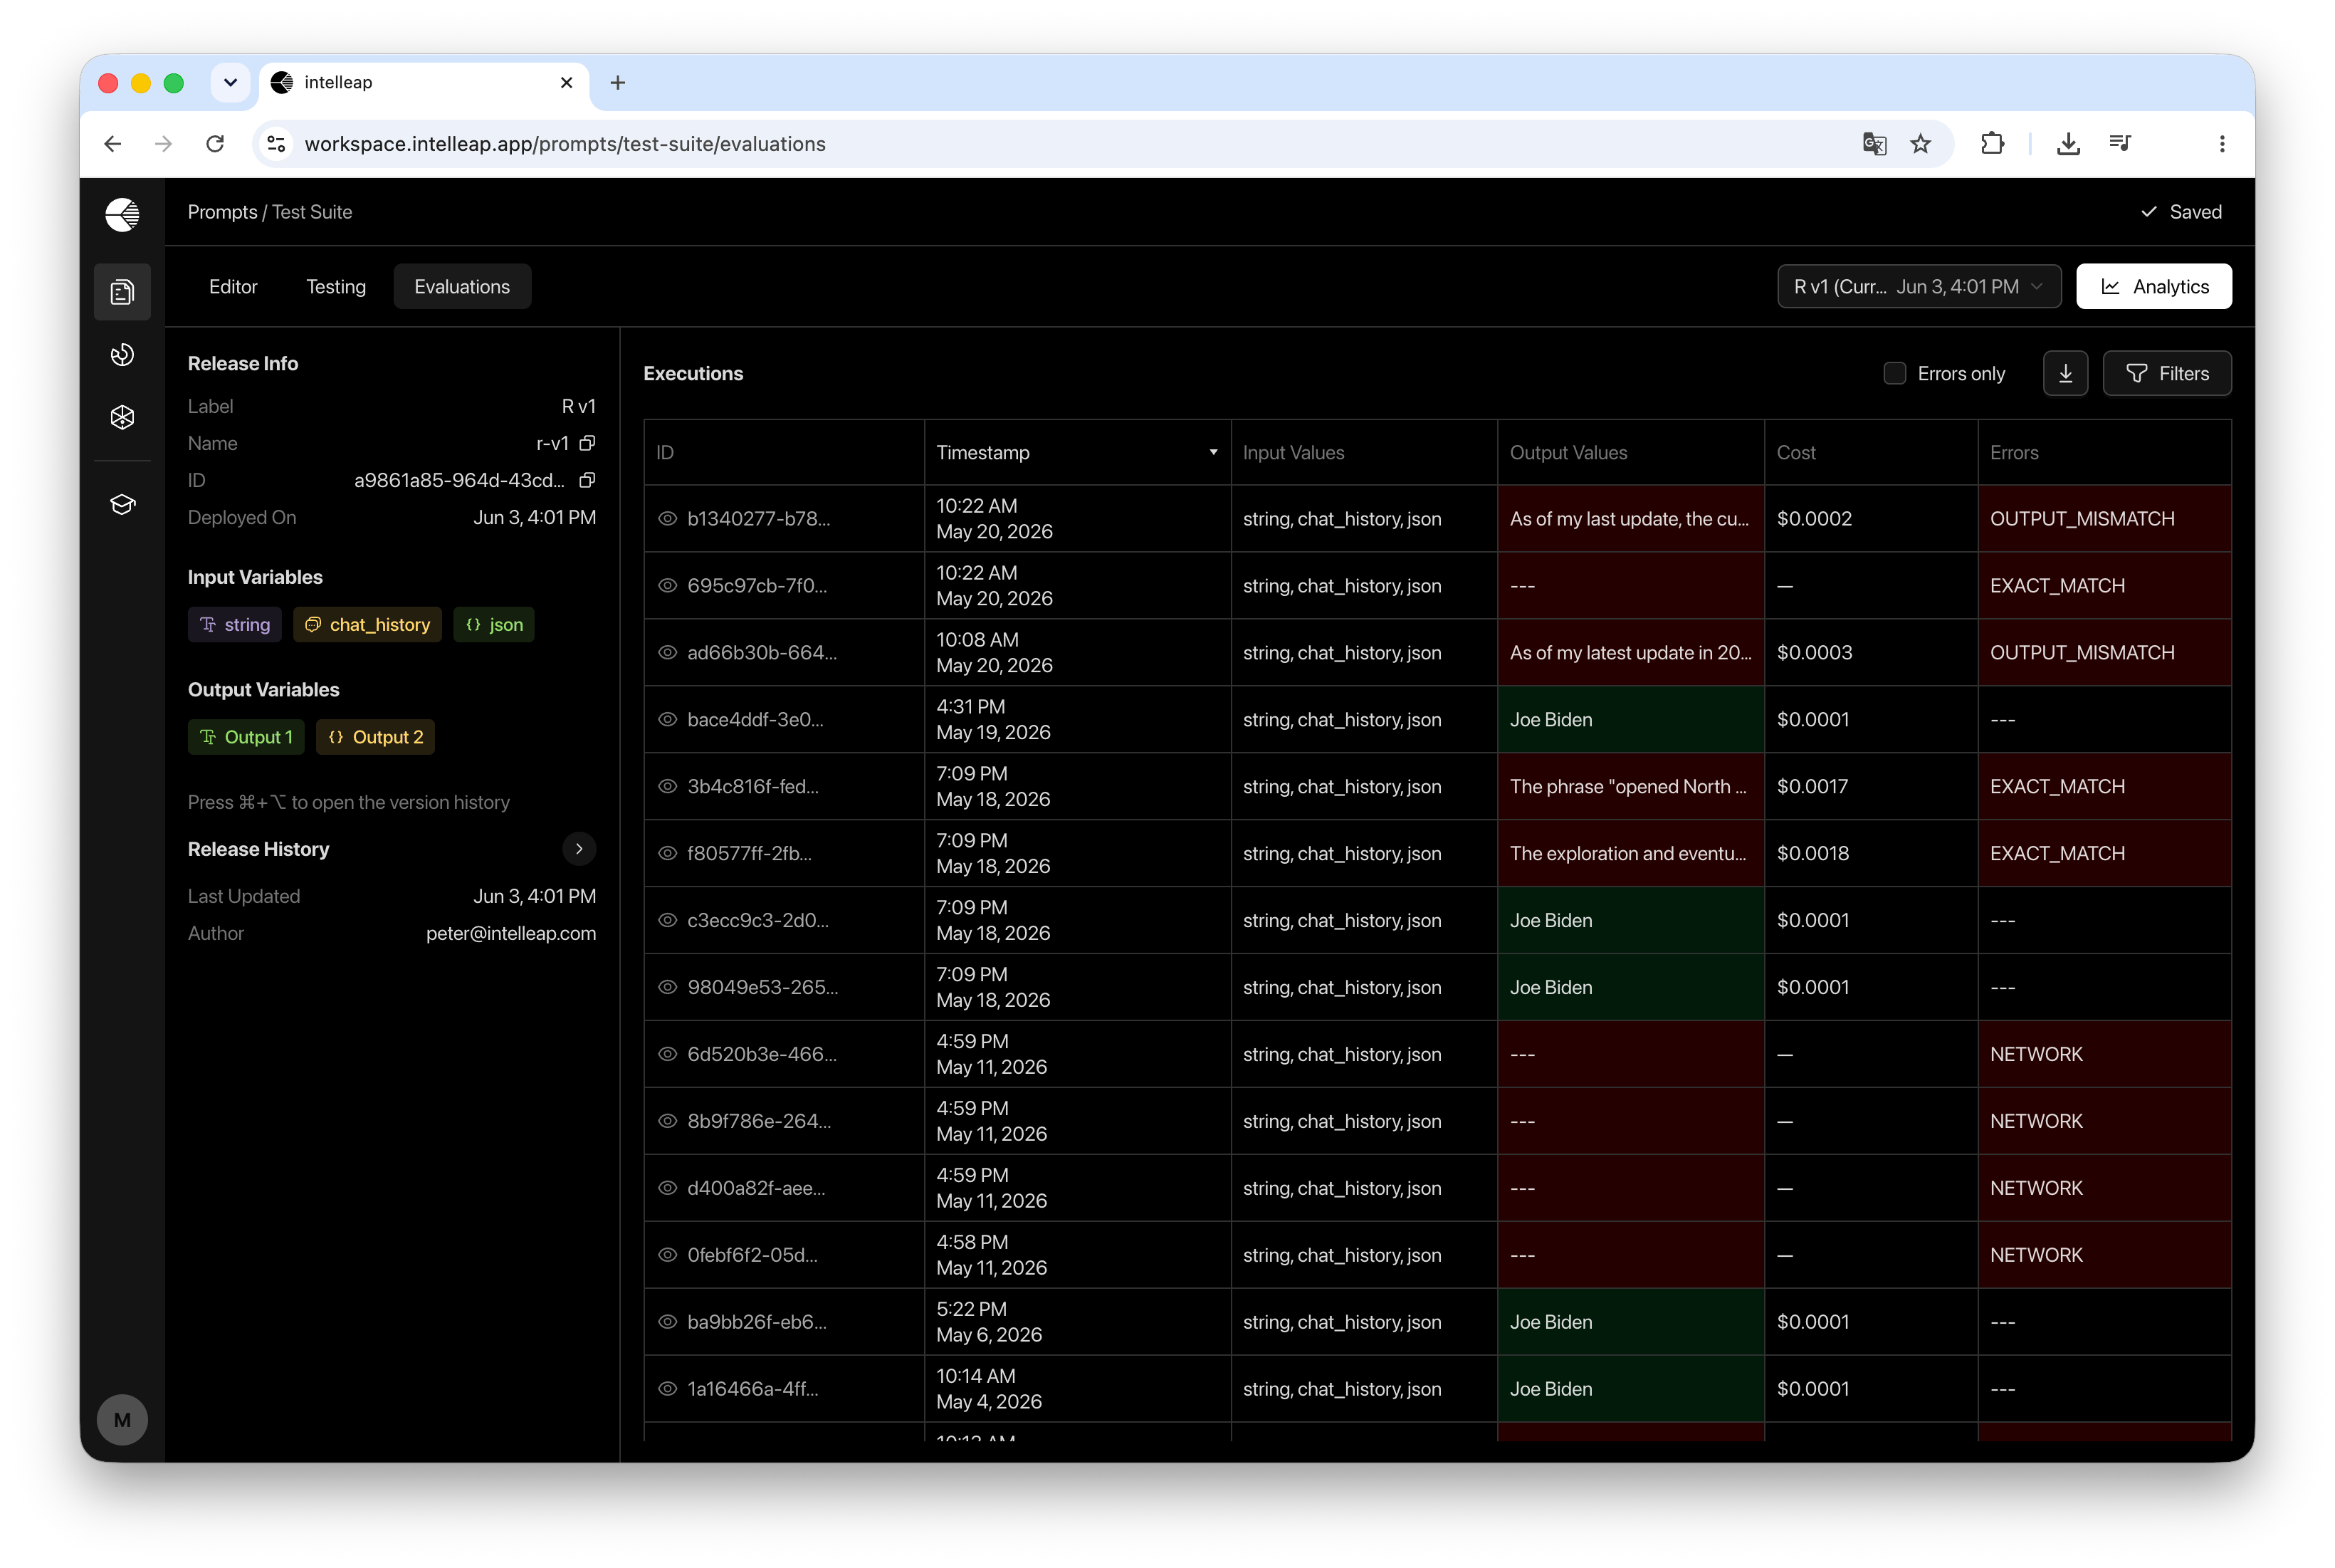
Task: Click the Errors column header
Action: pos(2104,452)
